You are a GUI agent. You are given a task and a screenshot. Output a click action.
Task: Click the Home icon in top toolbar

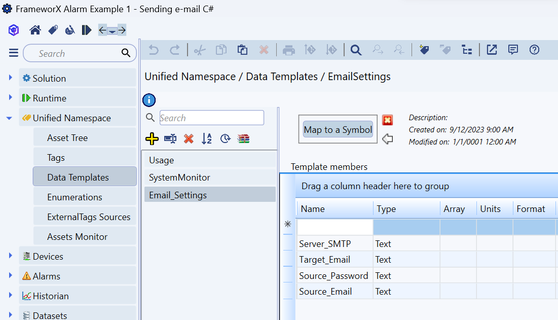[35, 30]
